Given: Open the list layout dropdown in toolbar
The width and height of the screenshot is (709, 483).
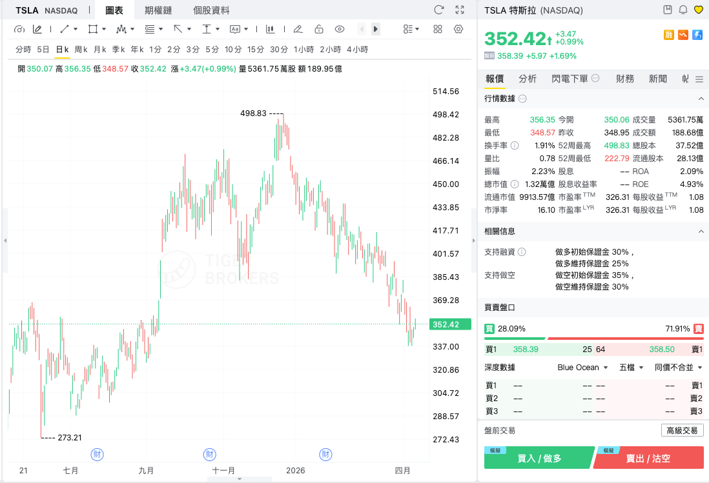Looking at the screenshot, I should [x=411, y=30].
